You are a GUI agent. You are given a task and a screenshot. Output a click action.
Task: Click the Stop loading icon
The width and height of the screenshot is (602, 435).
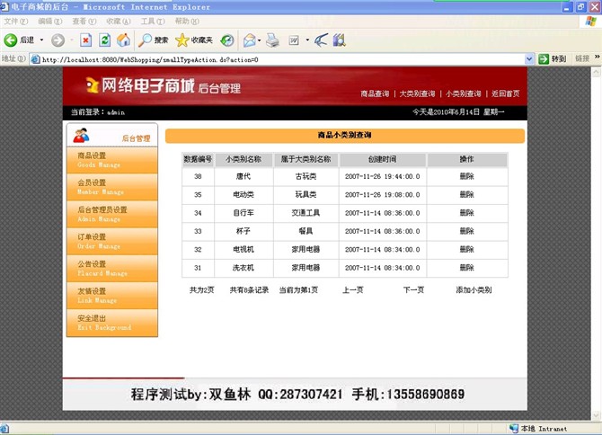(x=85, y=40)
